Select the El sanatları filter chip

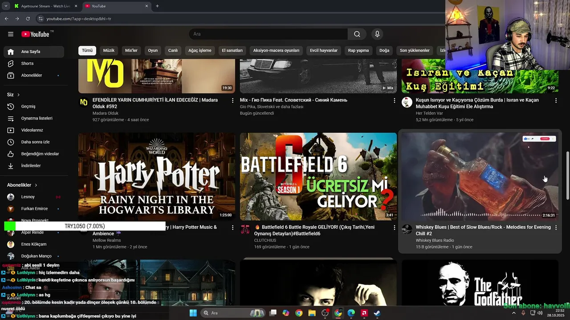(232, 51)
